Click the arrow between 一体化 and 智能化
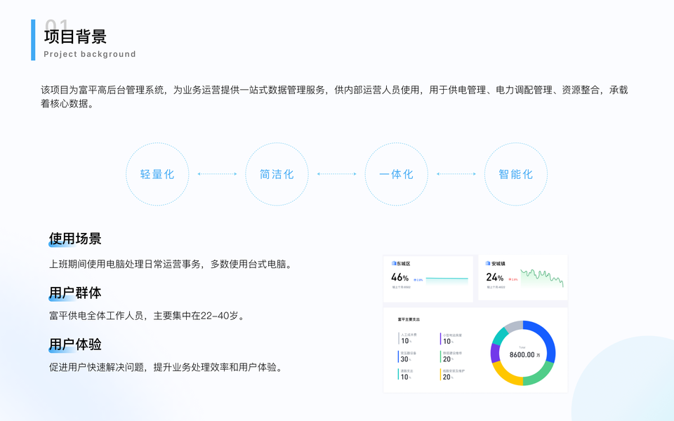 (456, 174)
